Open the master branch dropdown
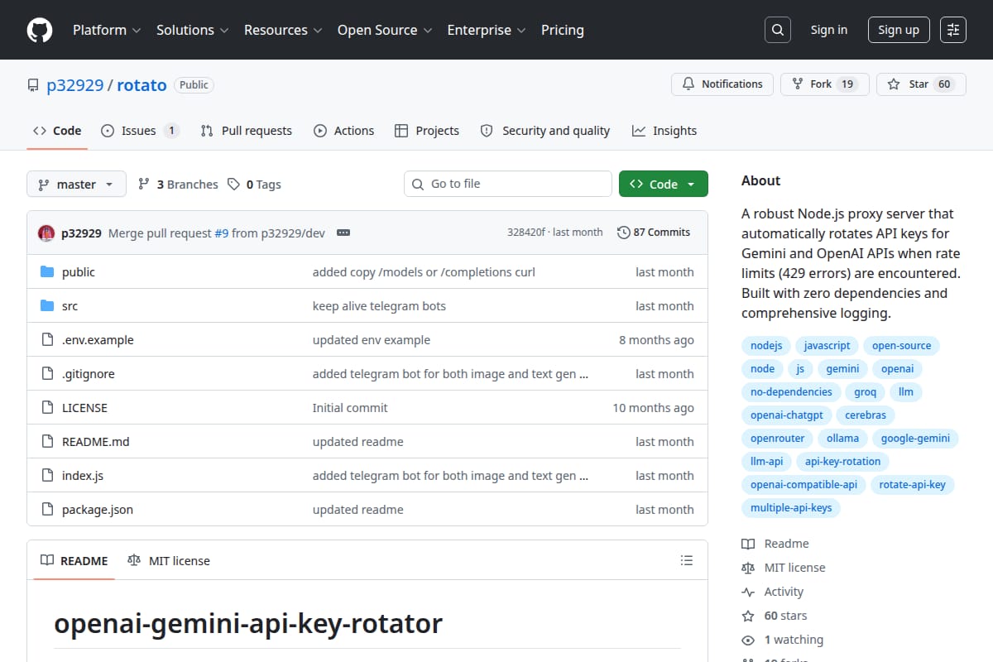The width and height of the screenshot is (993, 662). click(76, 185)
